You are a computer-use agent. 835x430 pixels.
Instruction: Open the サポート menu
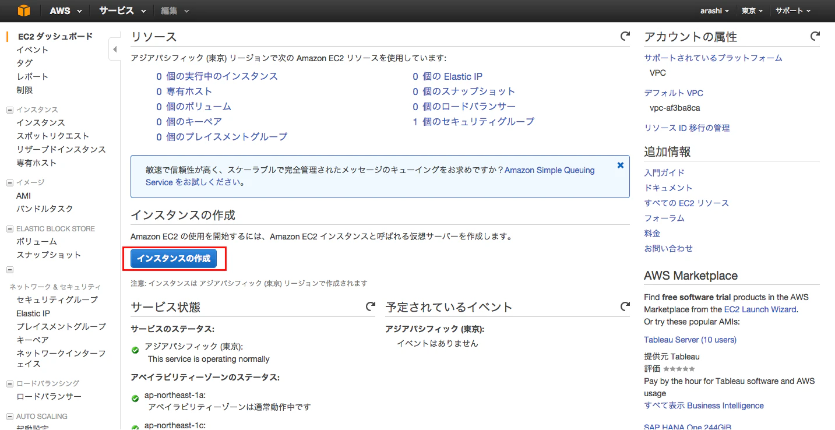click(x=793, y=10)
